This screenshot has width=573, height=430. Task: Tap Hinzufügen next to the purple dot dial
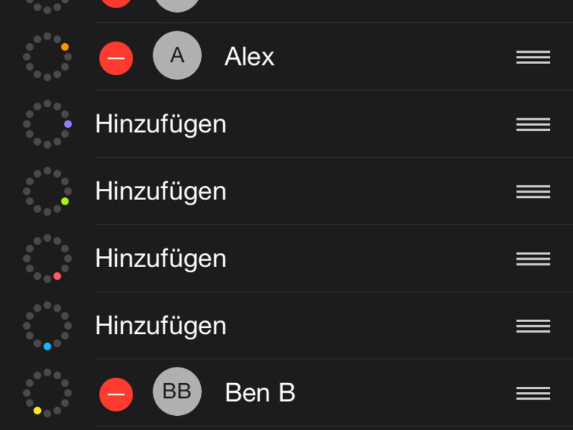click(x=161, y=124)
